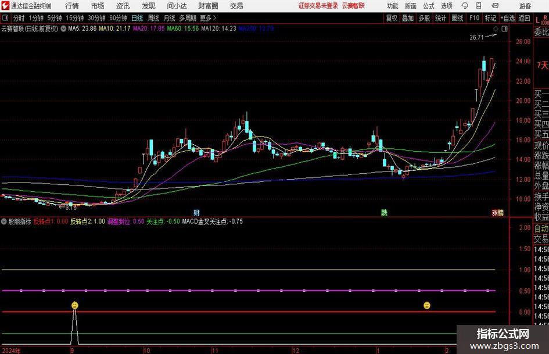The height and width of the screenshot is (354, 549).
Task: Expand the main chart indicator dropdown arrow
Action: click(x=63, y=28)
